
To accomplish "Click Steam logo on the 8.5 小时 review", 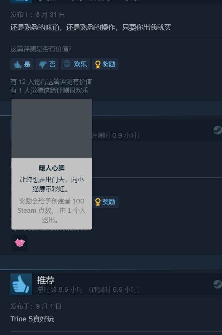I will [217, 284].
